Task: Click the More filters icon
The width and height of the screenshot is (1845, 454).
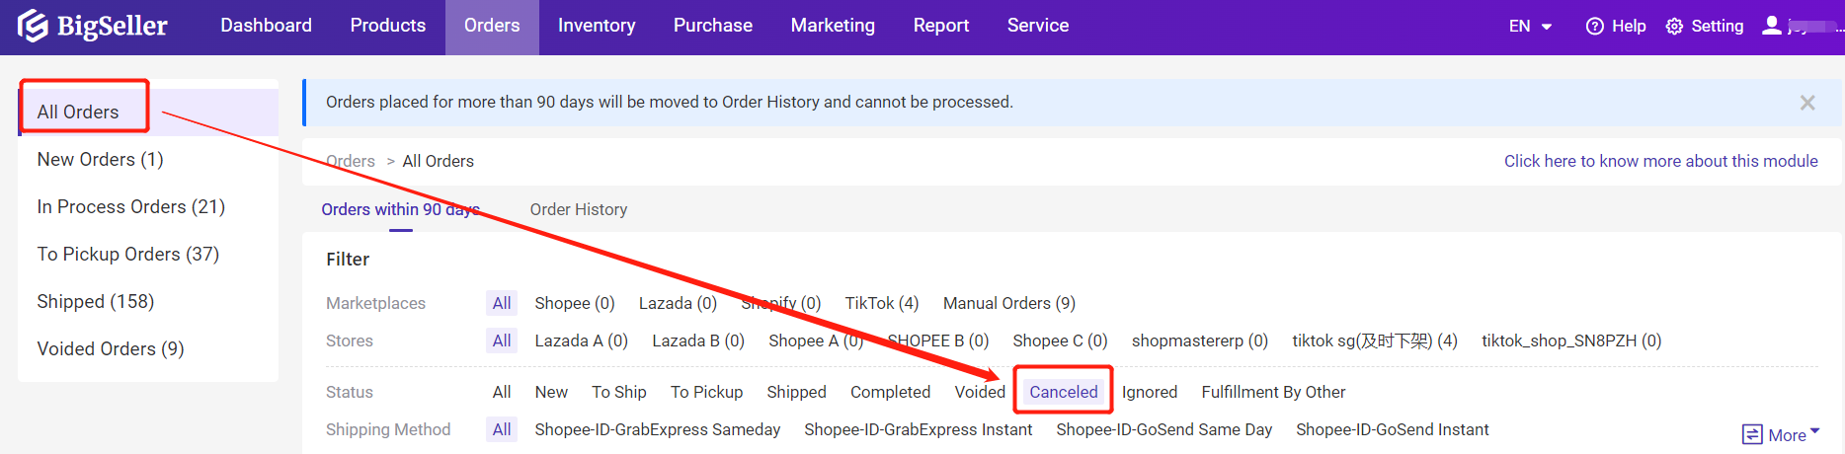Action: tap(1752, 435)
